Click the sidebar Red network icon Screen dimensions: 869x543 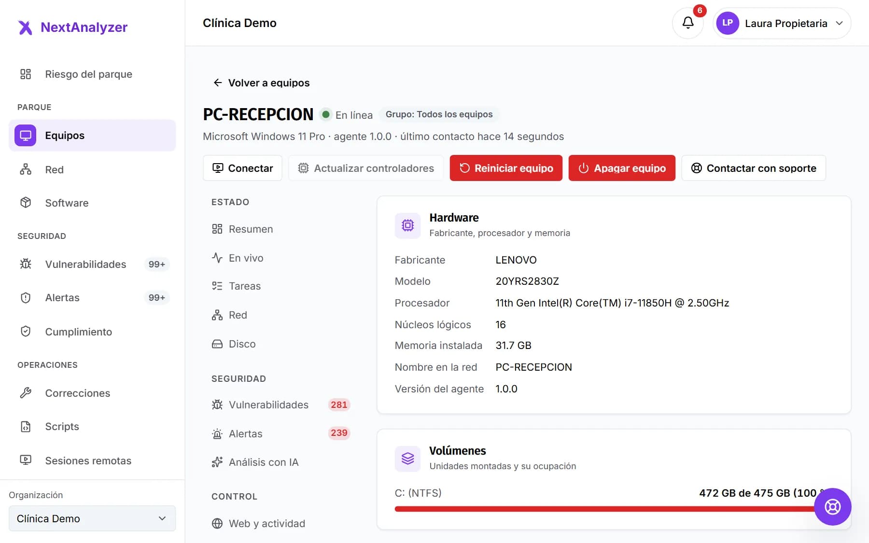pos(26,169)
